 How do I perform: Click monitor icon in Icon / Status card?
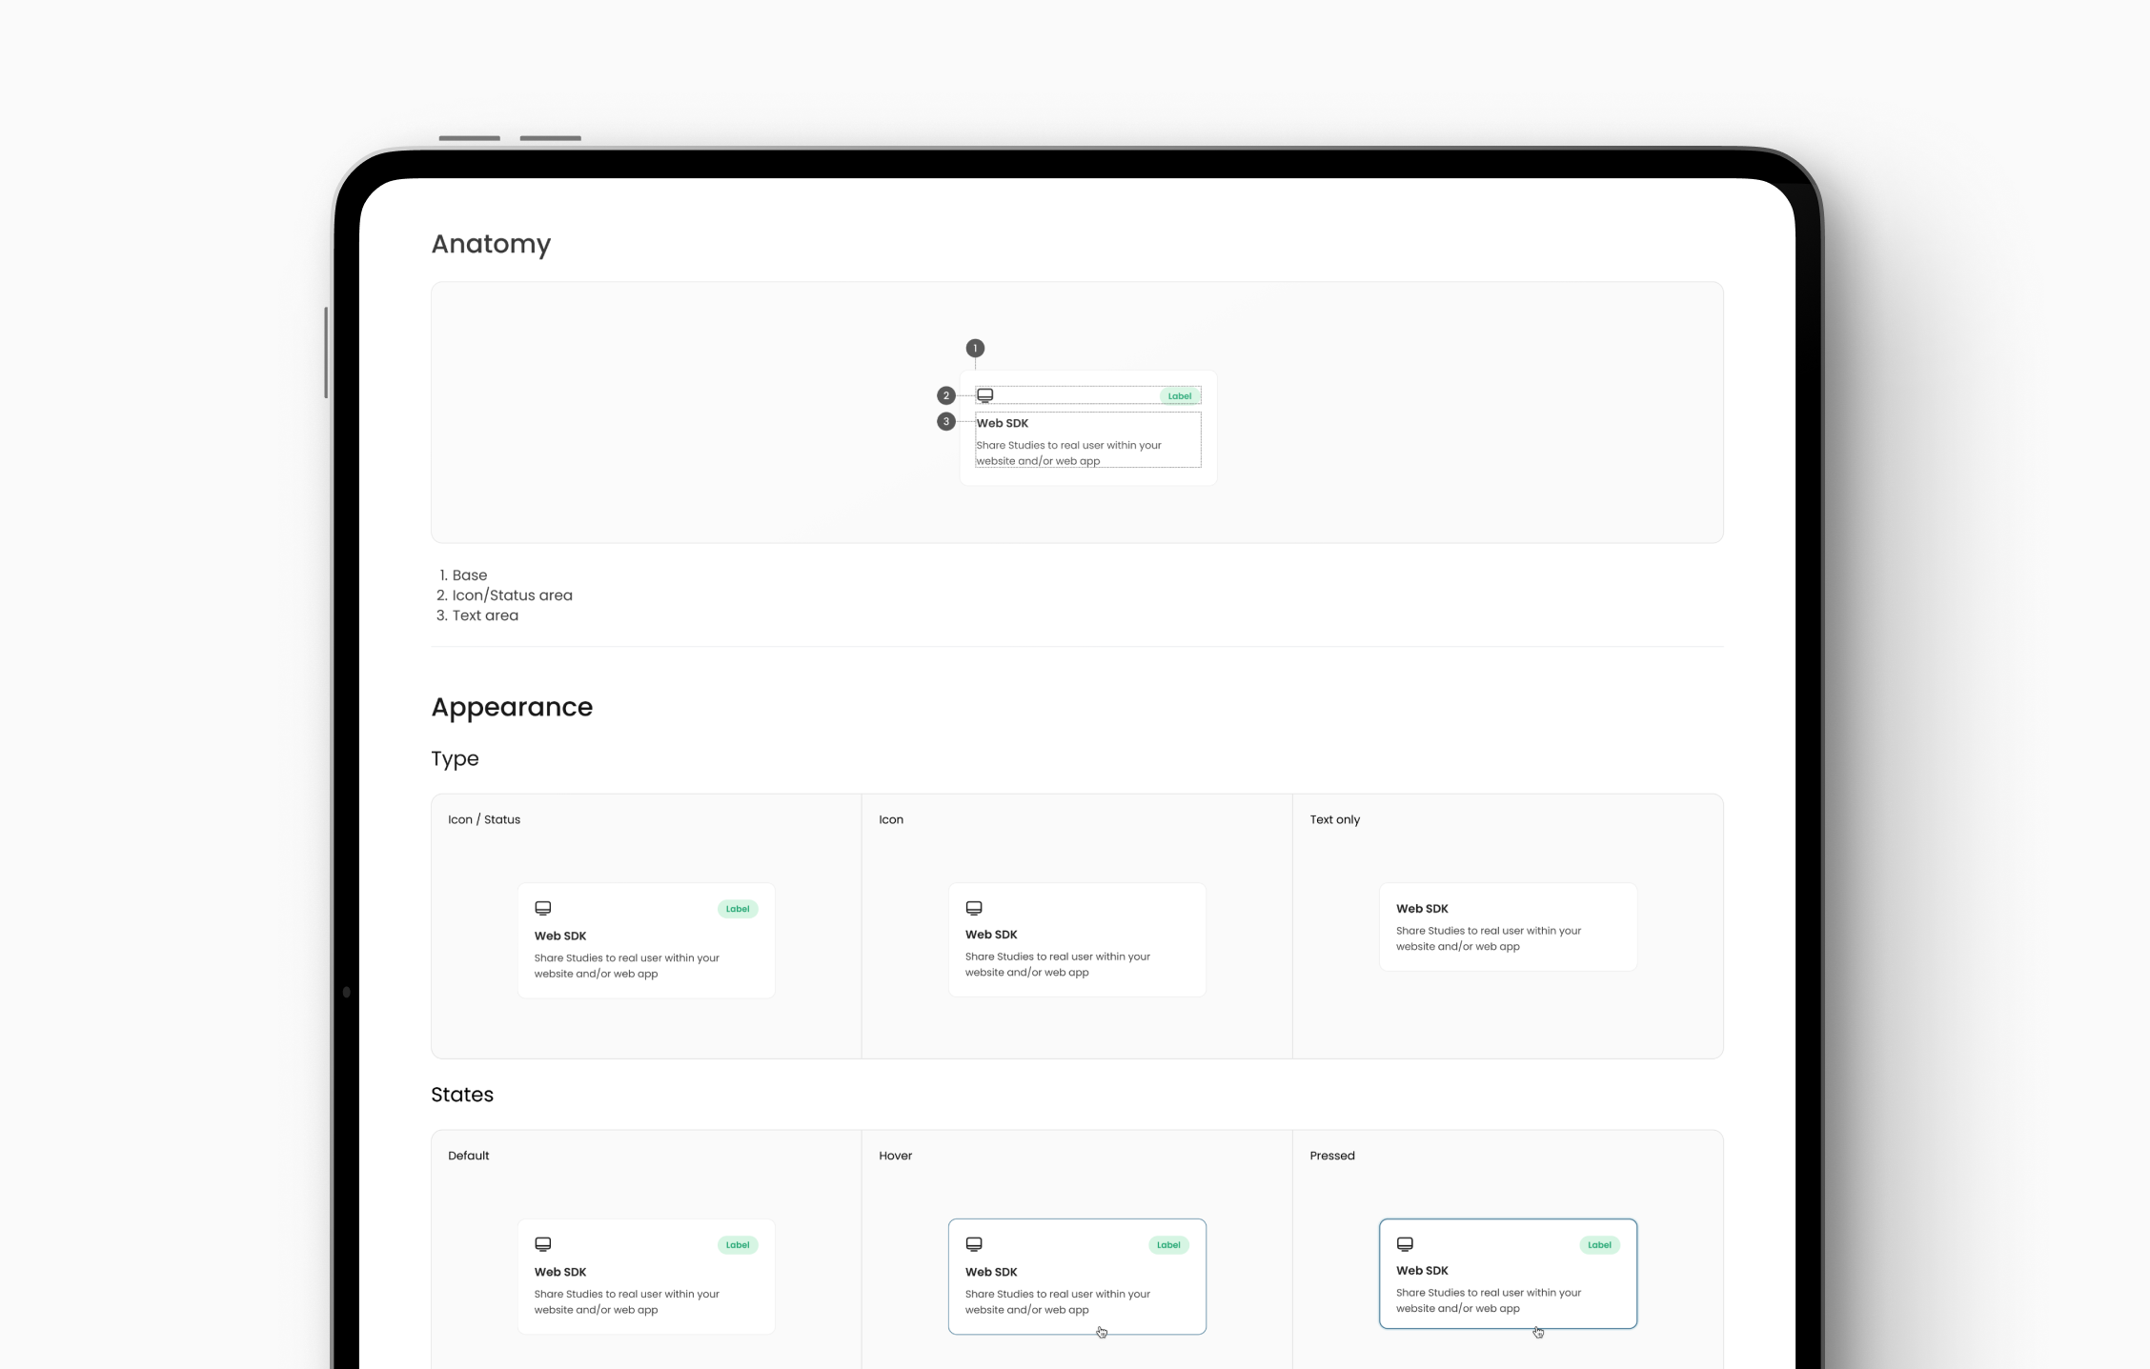(x=543, y=908)
